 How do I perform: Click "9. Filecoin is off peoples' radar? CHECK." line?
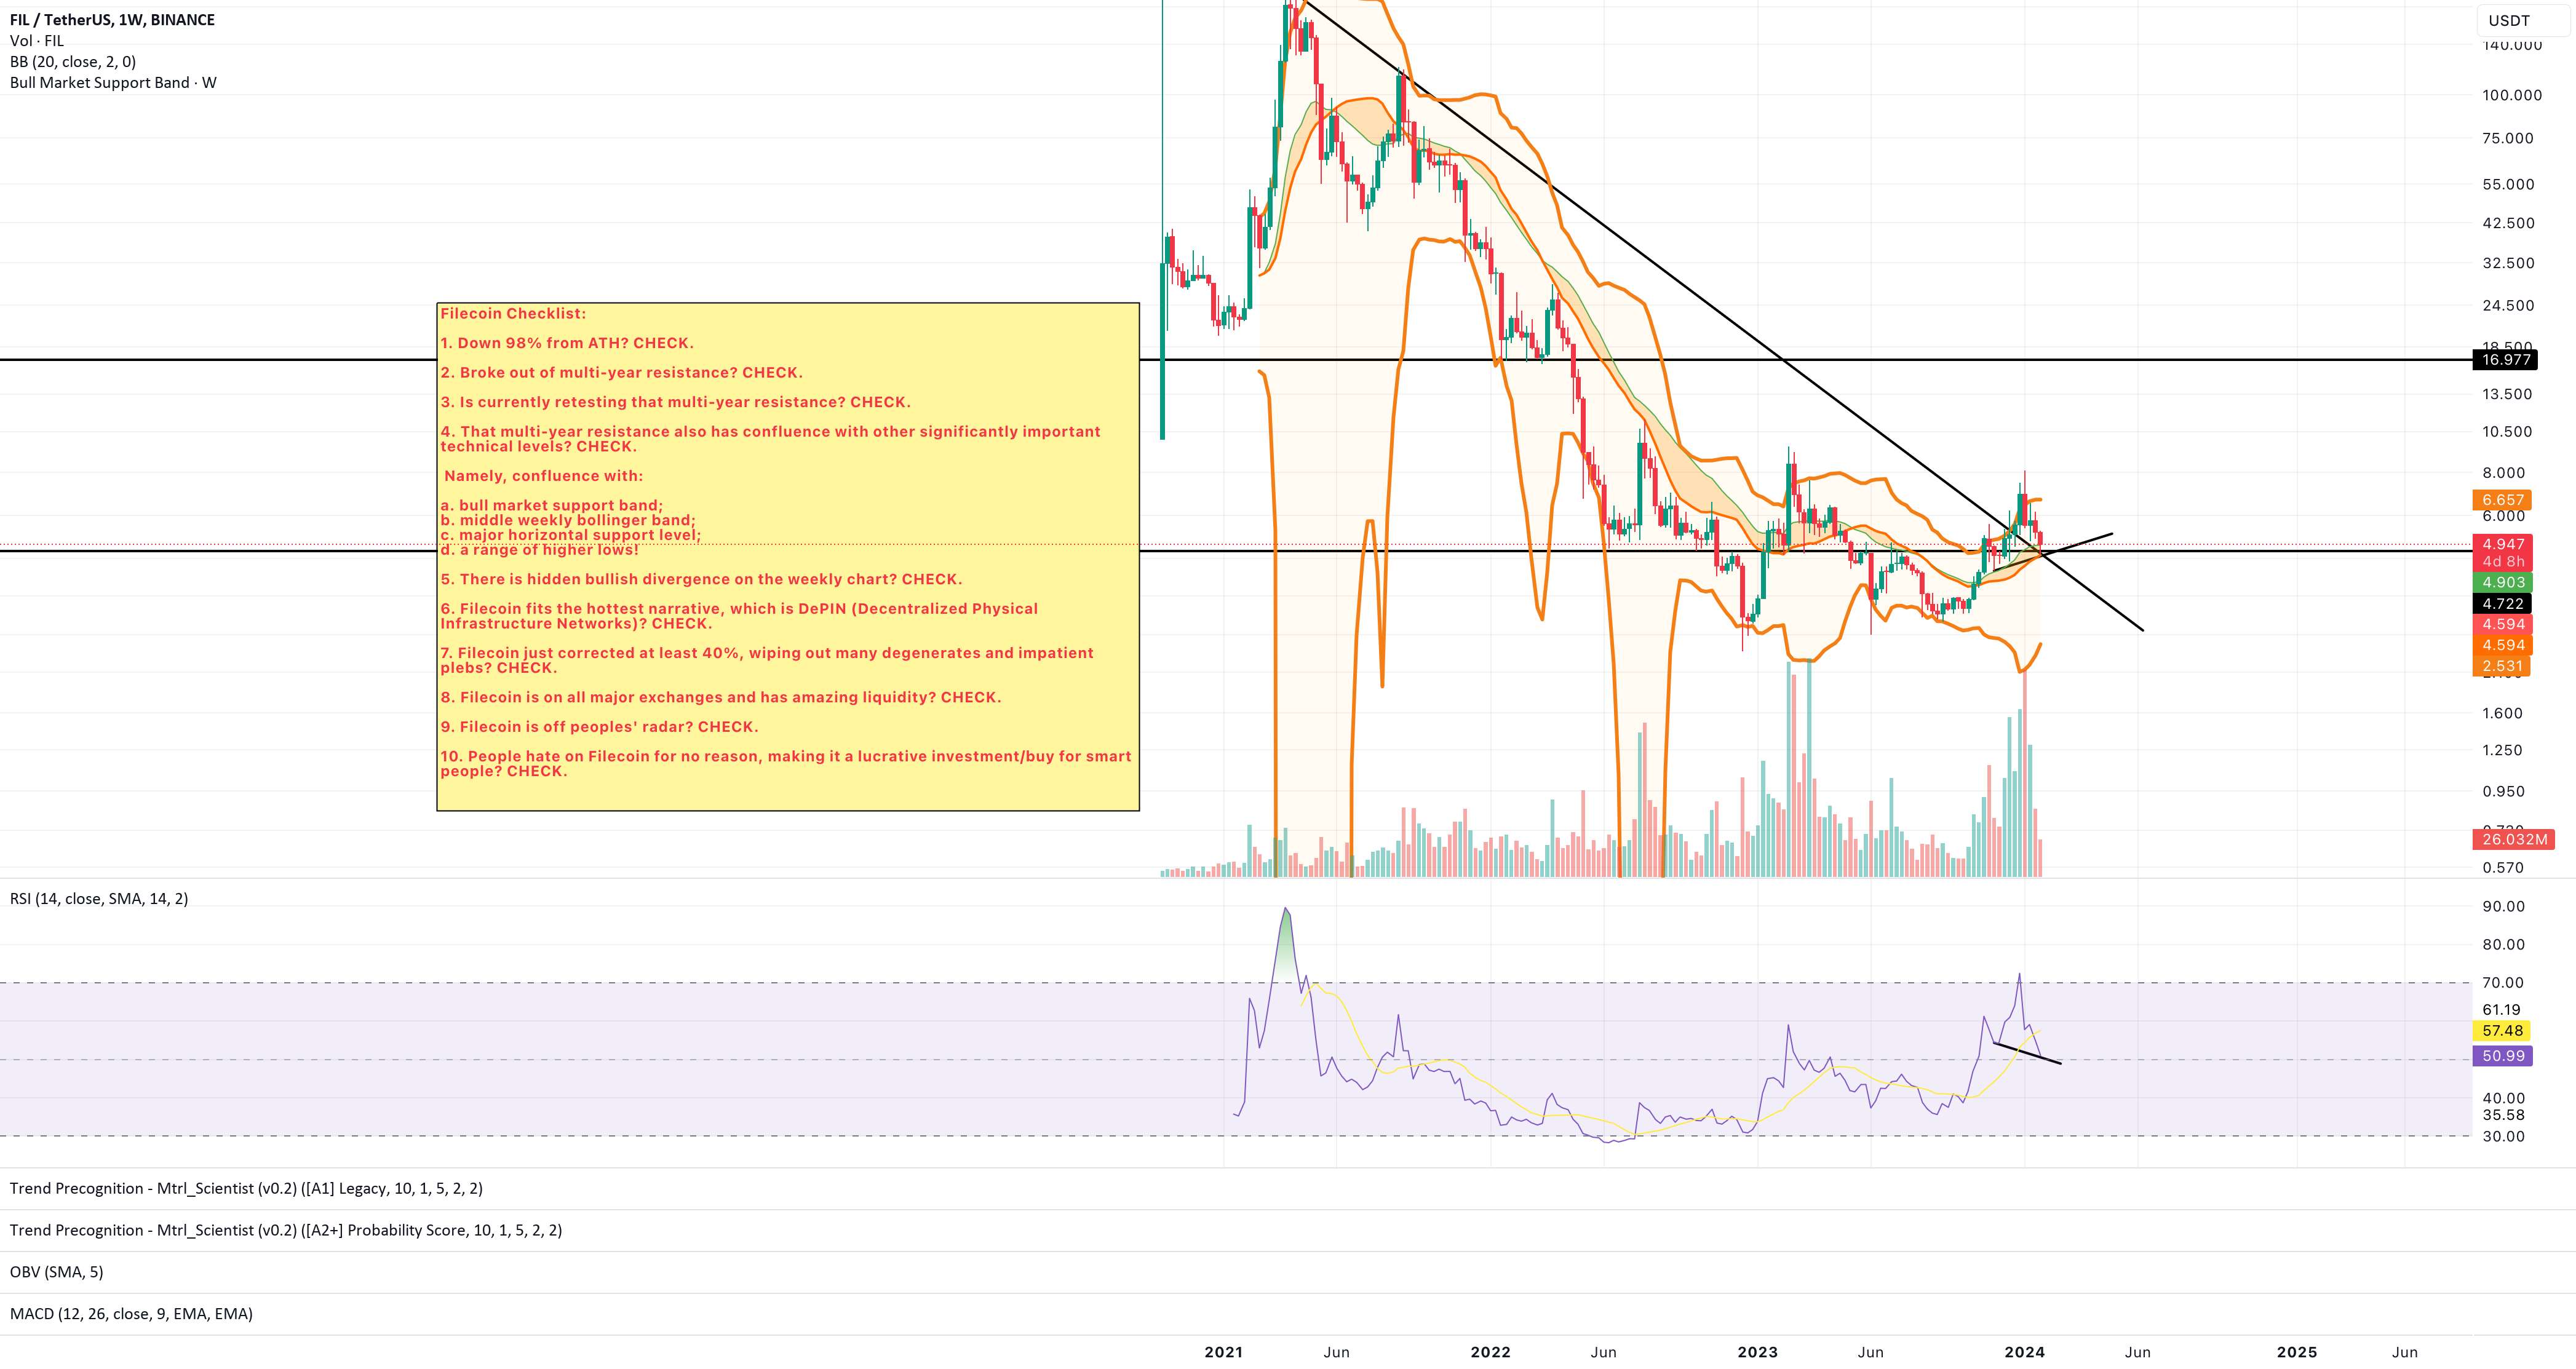(599, 727)
